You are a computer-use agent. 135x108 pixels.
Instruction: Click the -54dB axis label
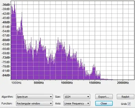(x=5, y=31)
